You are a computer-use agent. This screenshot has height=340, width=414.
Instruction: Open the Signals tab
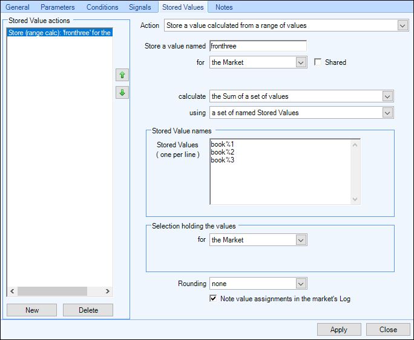pyautogui.click(x=140, y=7)
